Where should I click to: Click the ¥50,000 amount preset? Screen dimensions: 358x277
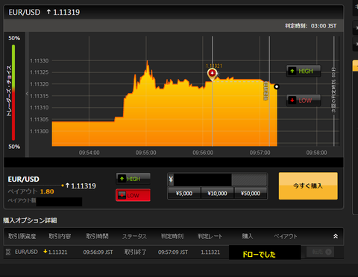point(251,194)
